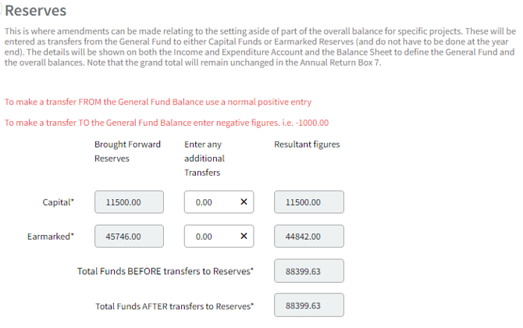Click the red transfer TO General Fund note
This screenshot has width=523, height=328.
click(166, 123)
